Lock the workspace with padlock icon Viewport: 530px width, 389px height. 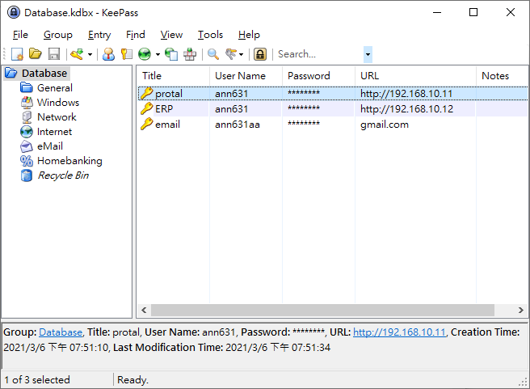(259, 54)
